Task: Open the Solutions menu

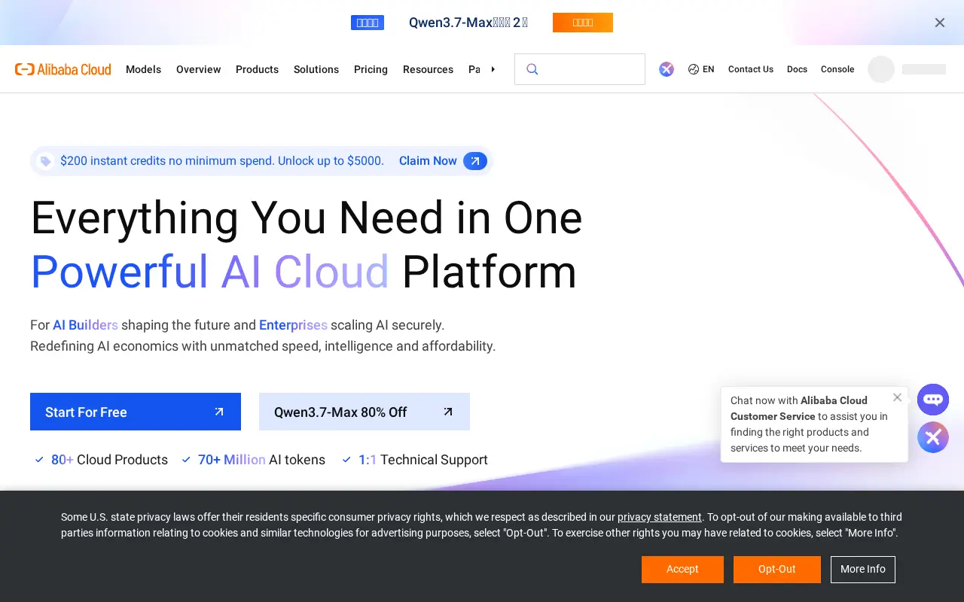Action: point(316,69)
